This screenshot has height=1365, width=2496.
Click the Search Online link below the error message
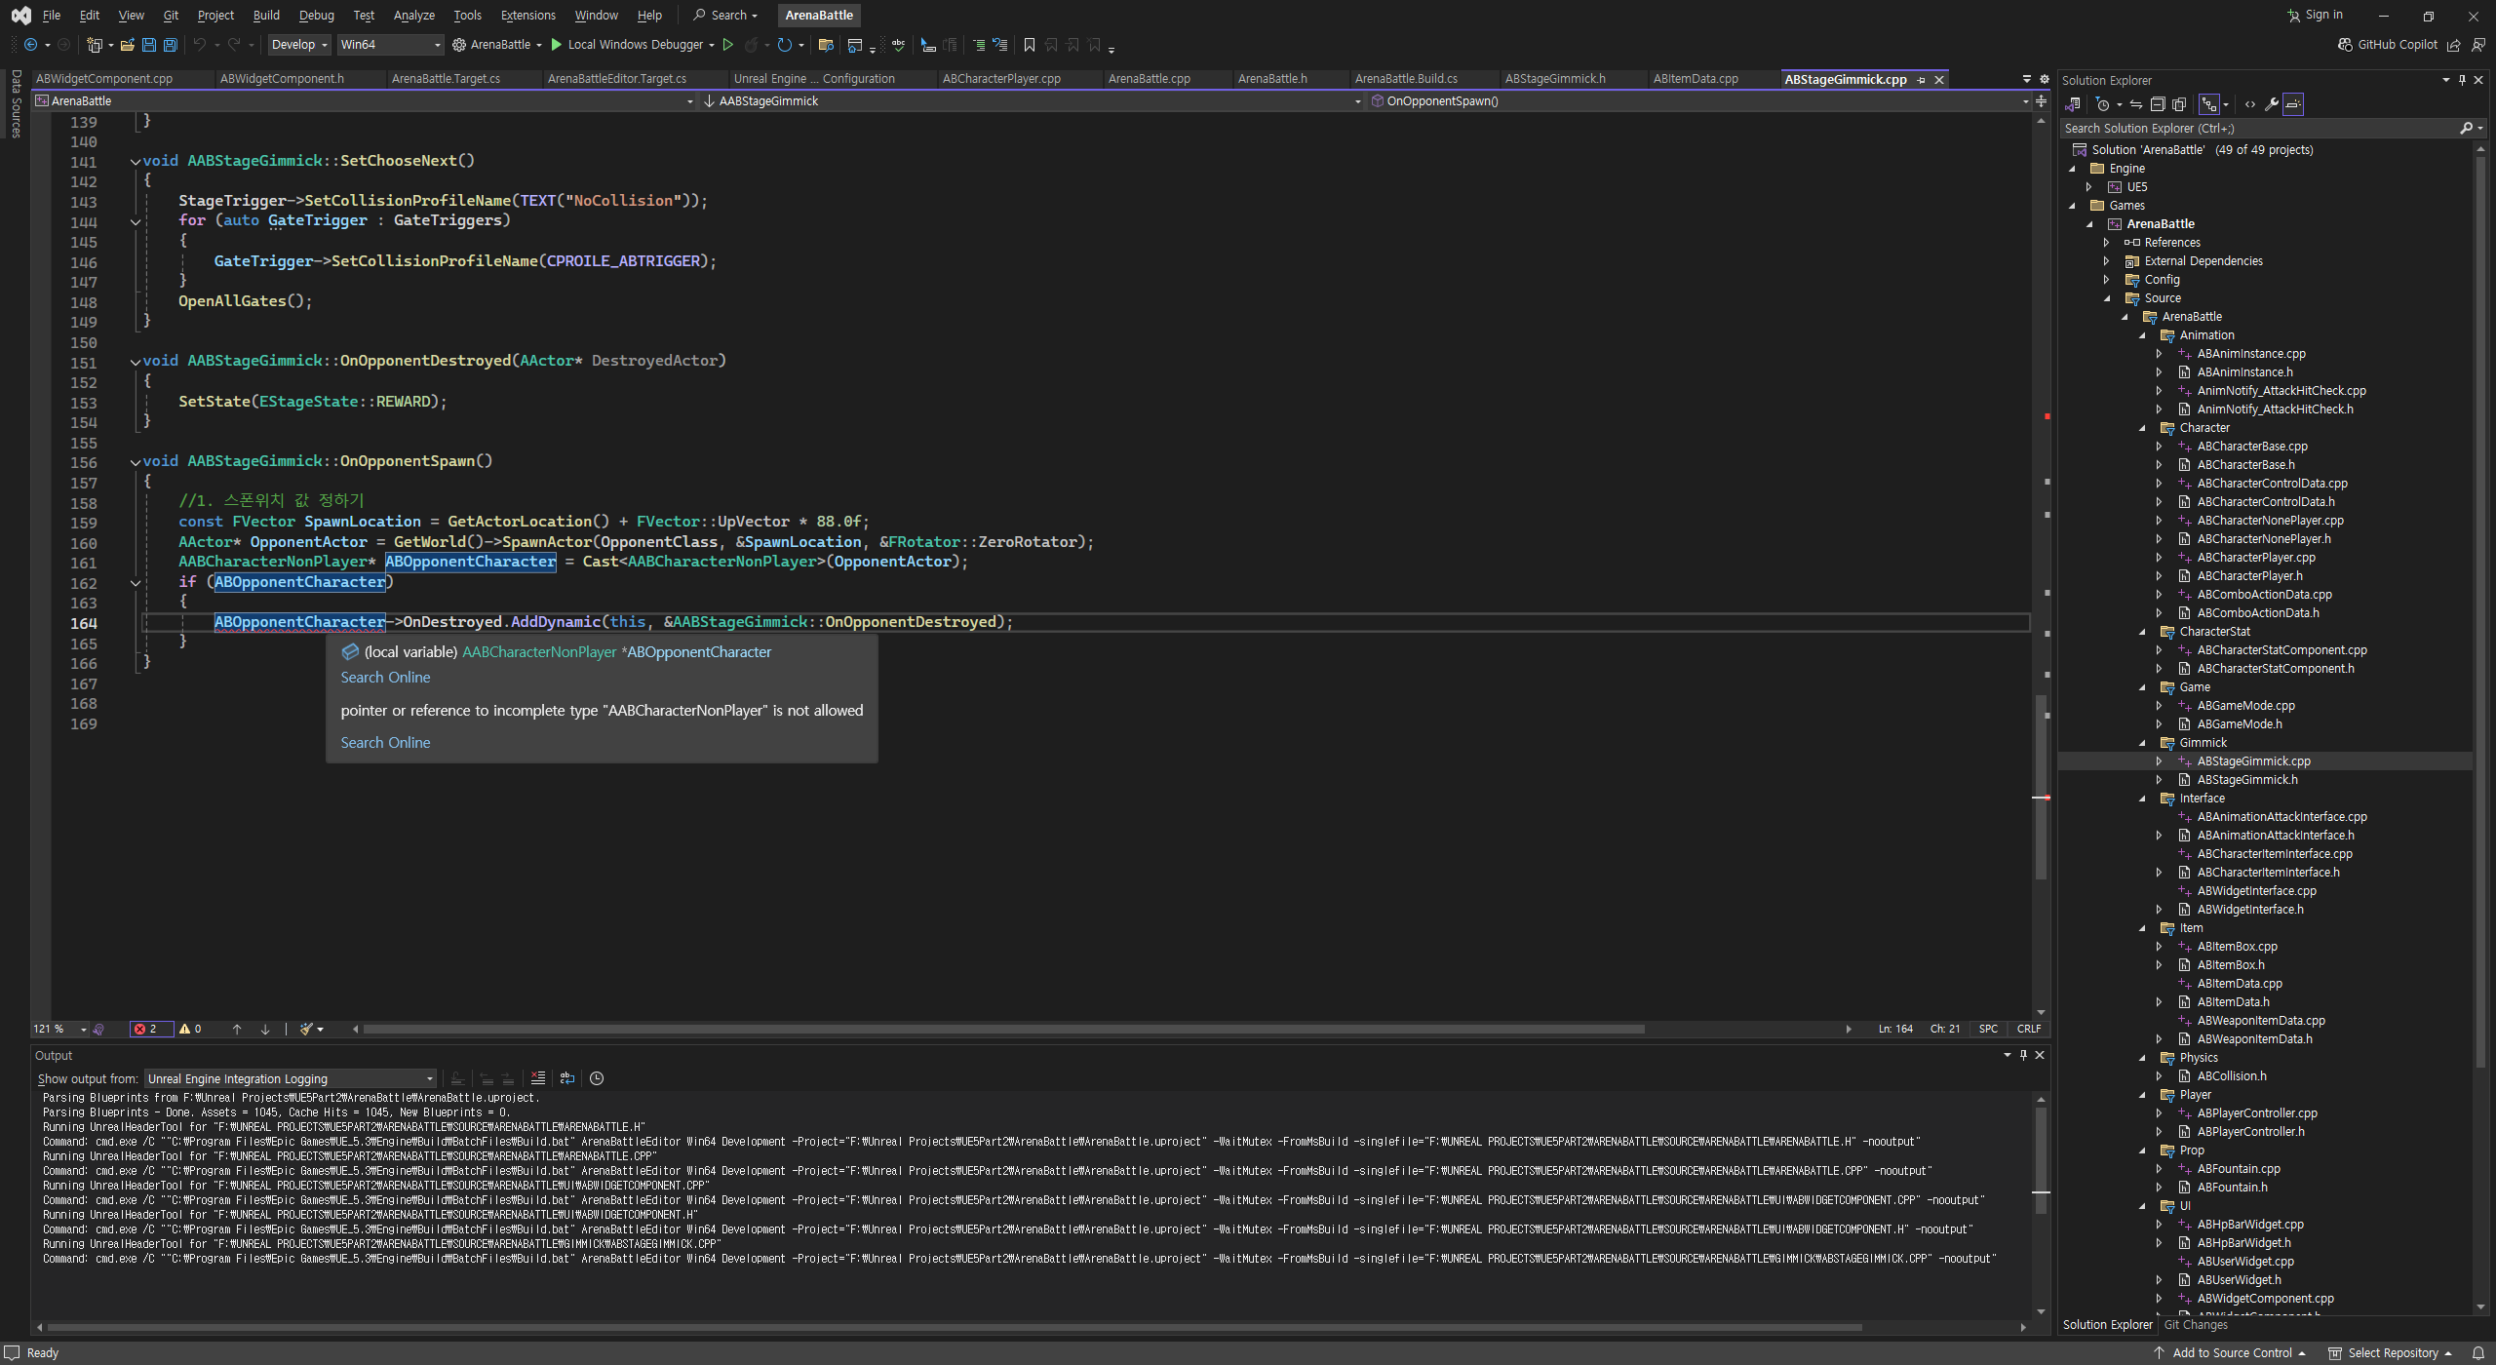tap(385, 743)
